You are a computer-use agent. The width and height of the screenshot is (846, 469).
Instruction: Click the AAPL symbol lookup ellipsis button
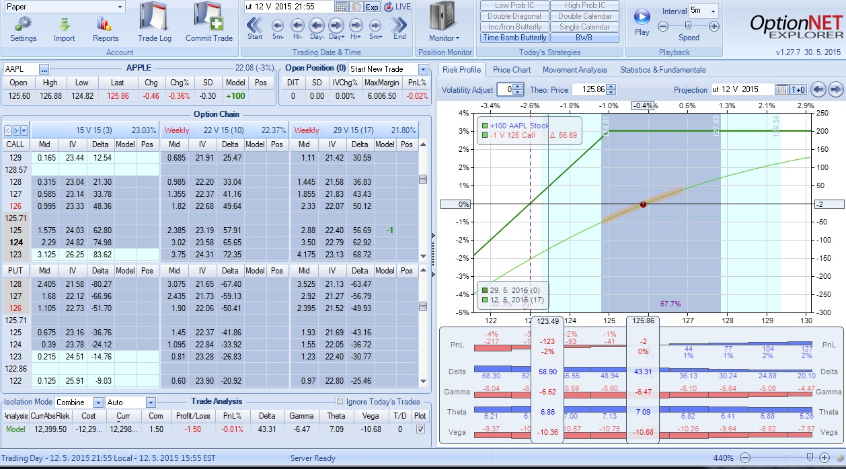(44, 69)
